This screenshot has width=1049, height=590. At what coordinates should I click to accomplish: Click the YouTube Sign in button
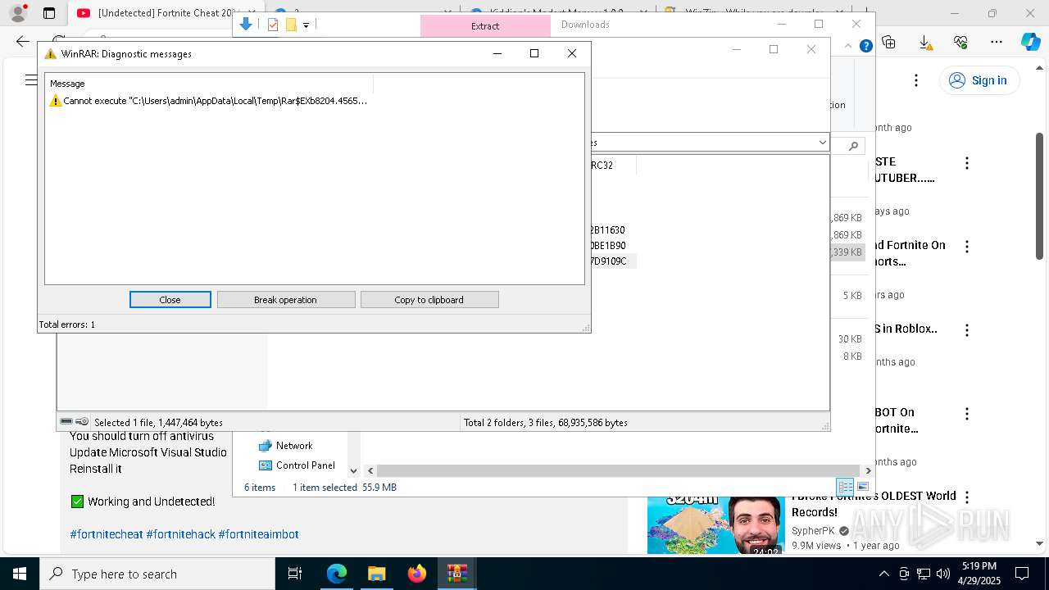click(979, 80)
